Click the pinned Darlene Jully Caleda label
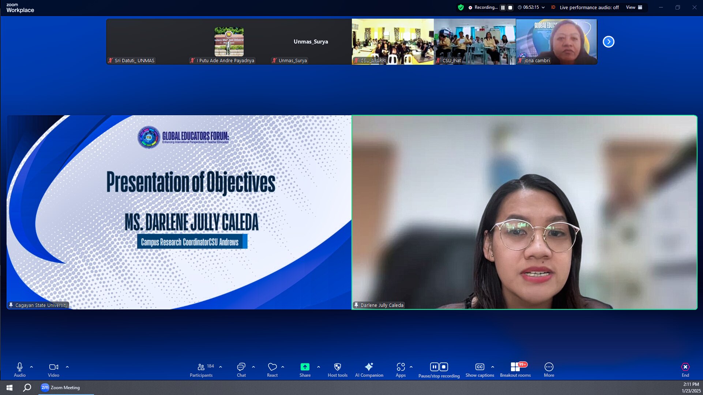Viewport: 703px width, 395px height. 379,305
